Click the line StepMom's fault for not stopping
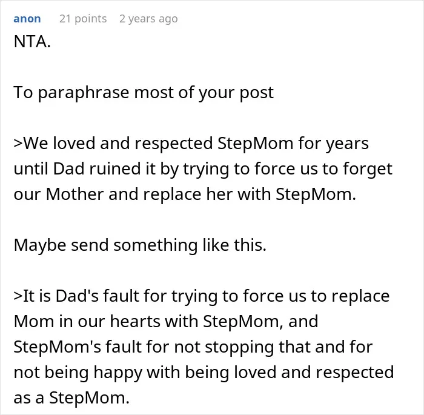Screen dimensions: 424x415 coord(193,347)
